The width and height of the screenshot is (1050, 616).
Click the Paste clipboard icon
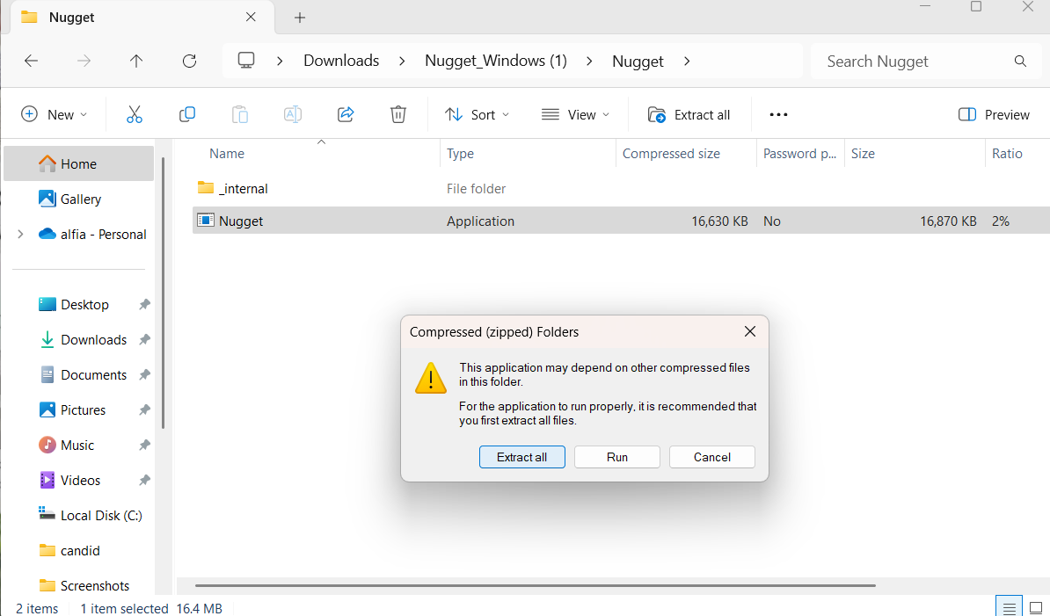(x=240, y=114)
